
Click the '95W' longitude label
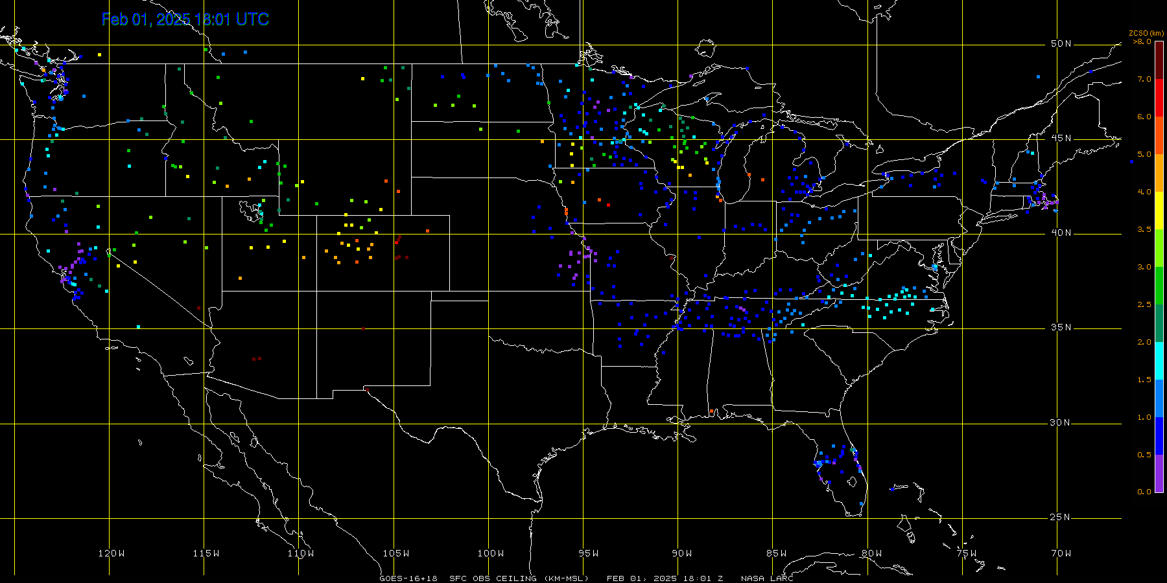pyautogui.click(x=589, y=553)
